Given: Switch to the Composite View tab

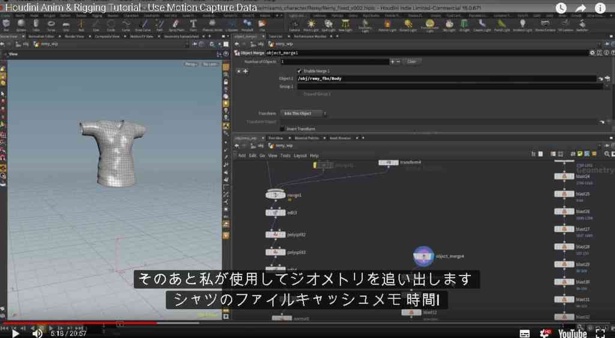Looking at the screenshot, I should click(107, 36).
